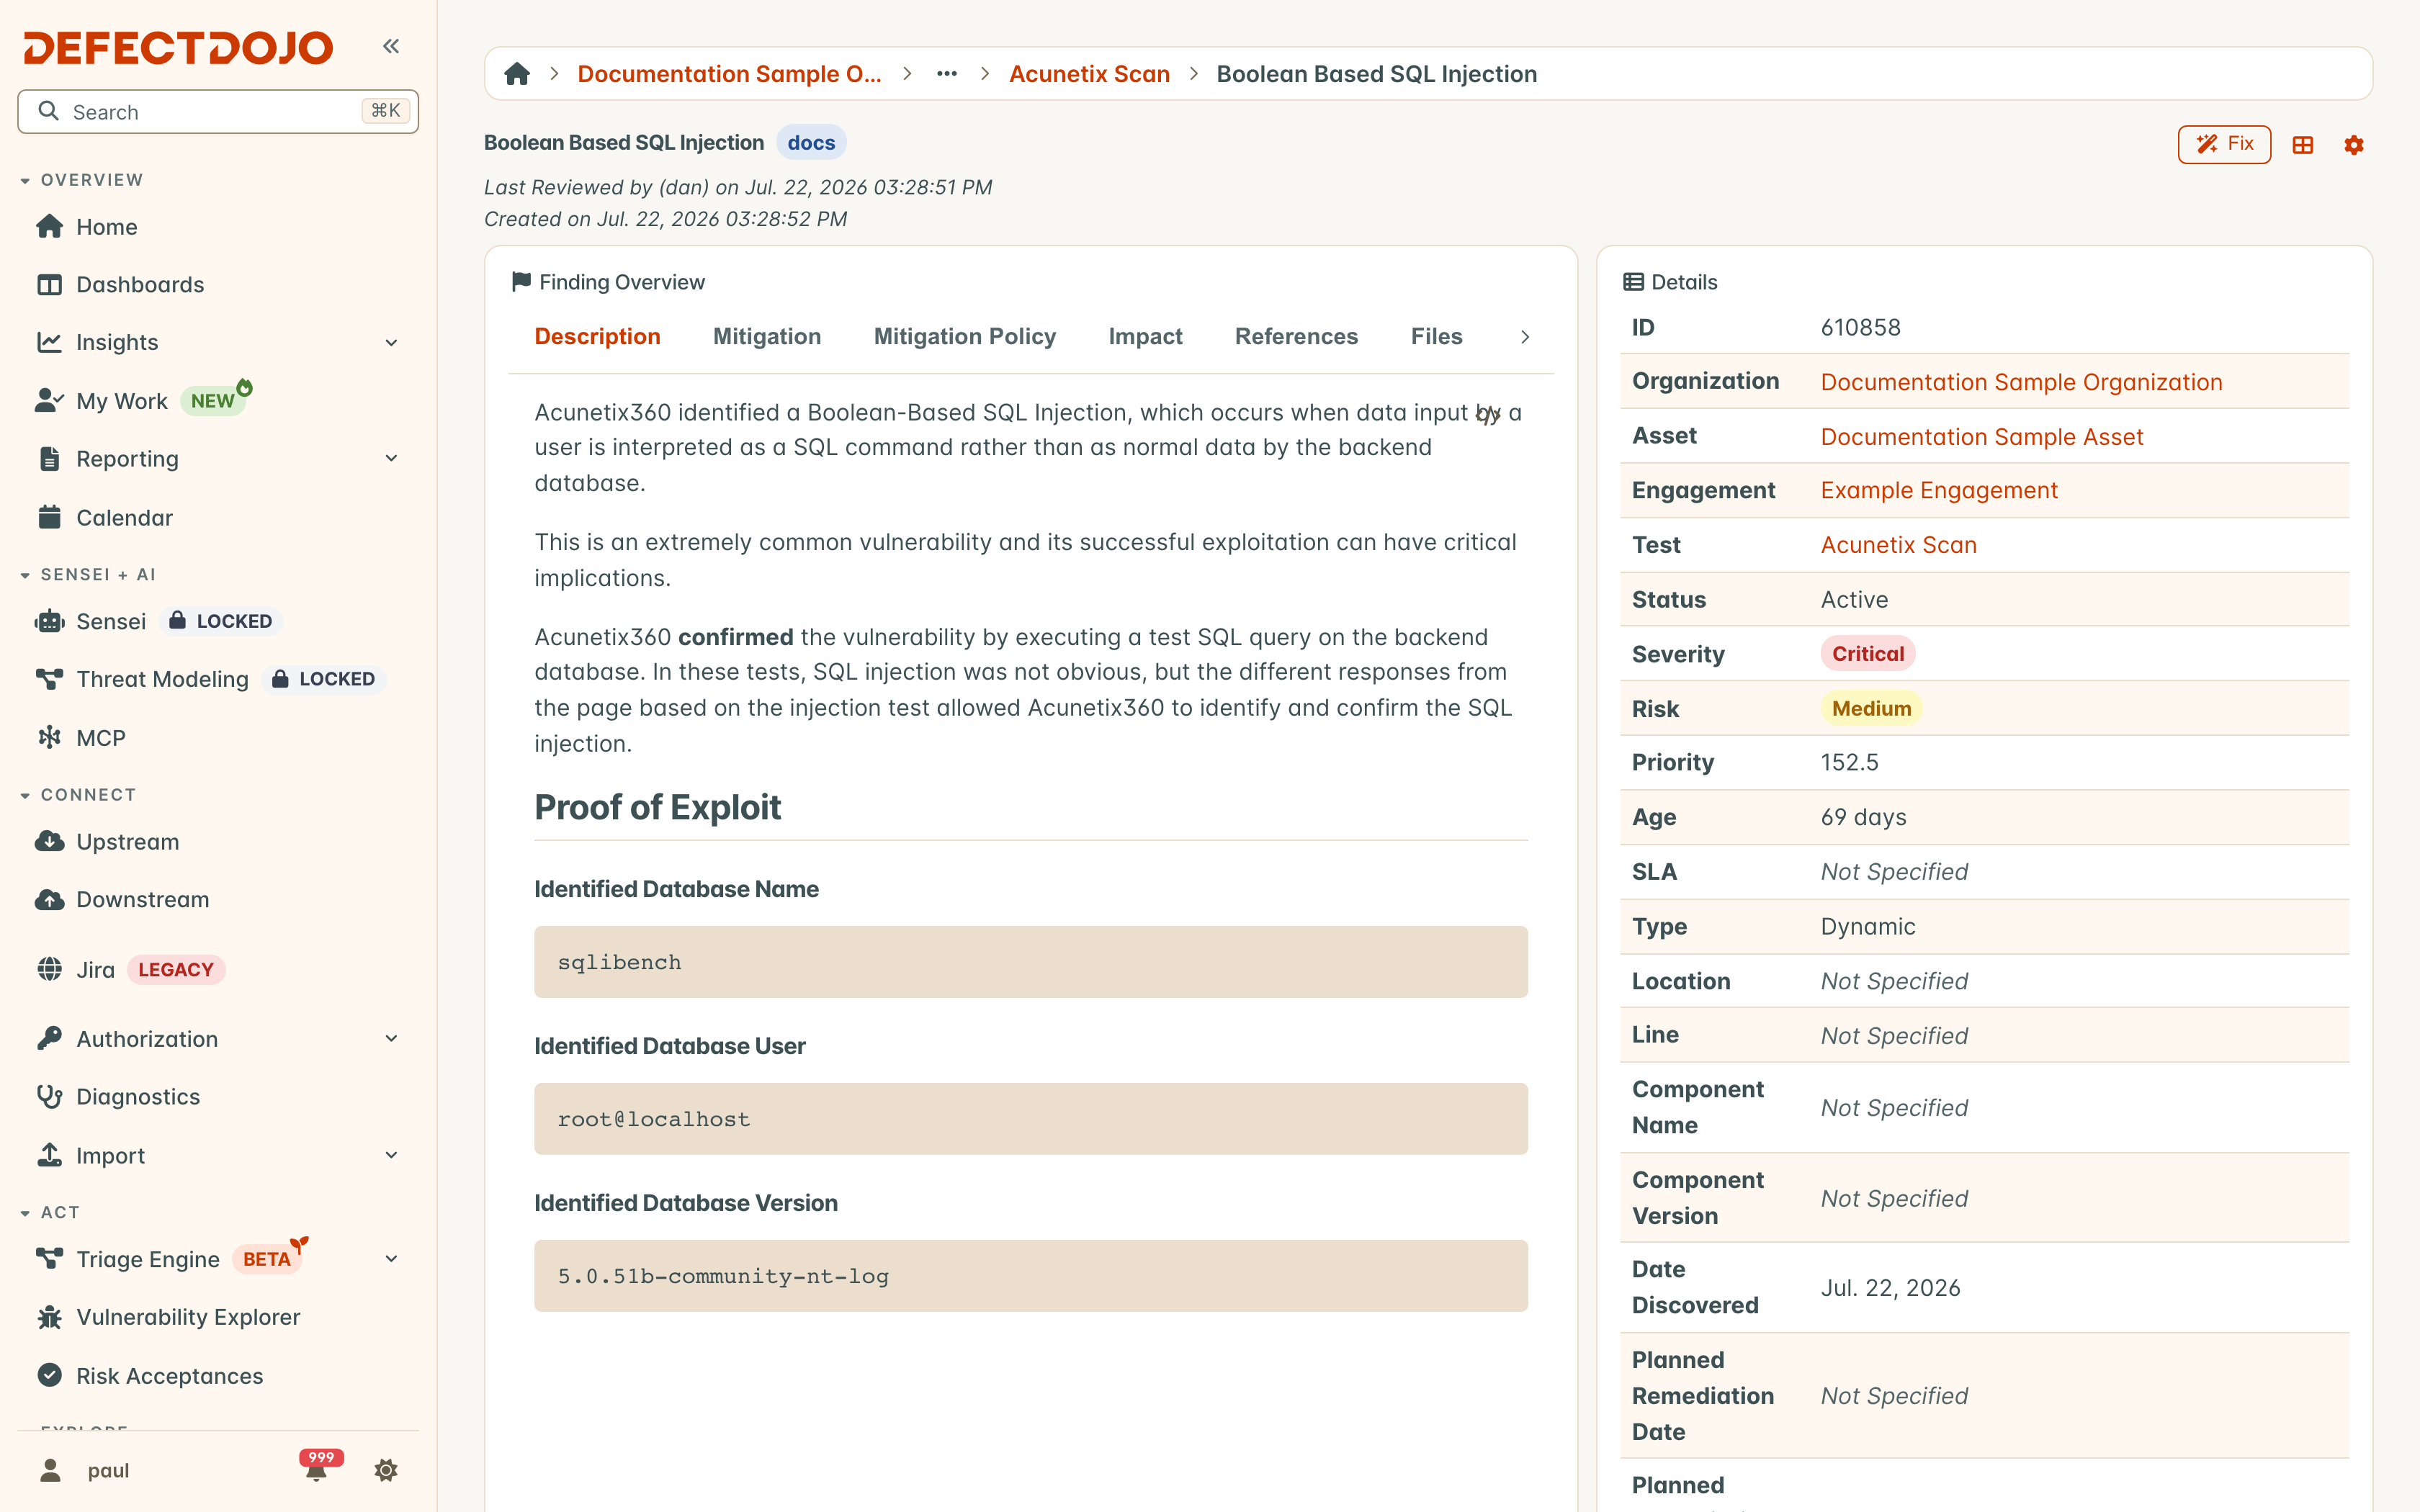The width and height of the screenshot is (2420, 1512).
Task: Click the docs tag badge
Action: click(x=811, y=143)
